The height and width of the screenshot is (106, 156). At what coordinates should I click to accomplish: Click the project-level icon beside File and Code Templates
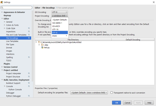29,35
